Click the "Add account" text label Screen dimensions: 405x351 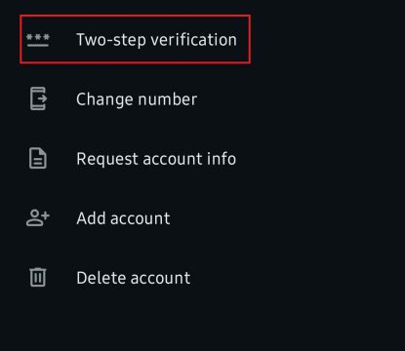point(123,218)
